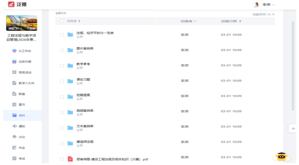Open the 建造师法规 folder
299x165 pixels.
coord(85,141)
